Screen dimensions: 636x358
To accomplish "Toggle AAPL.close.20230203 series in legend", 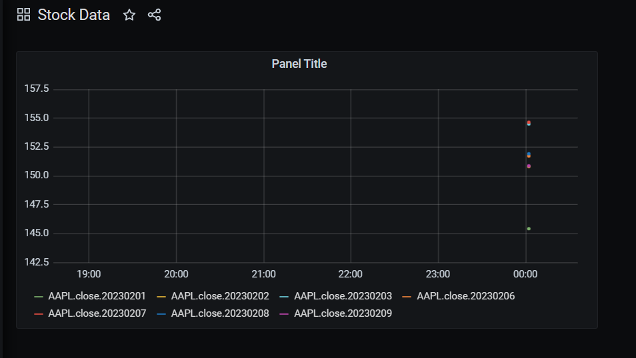I will pos(343,296).
